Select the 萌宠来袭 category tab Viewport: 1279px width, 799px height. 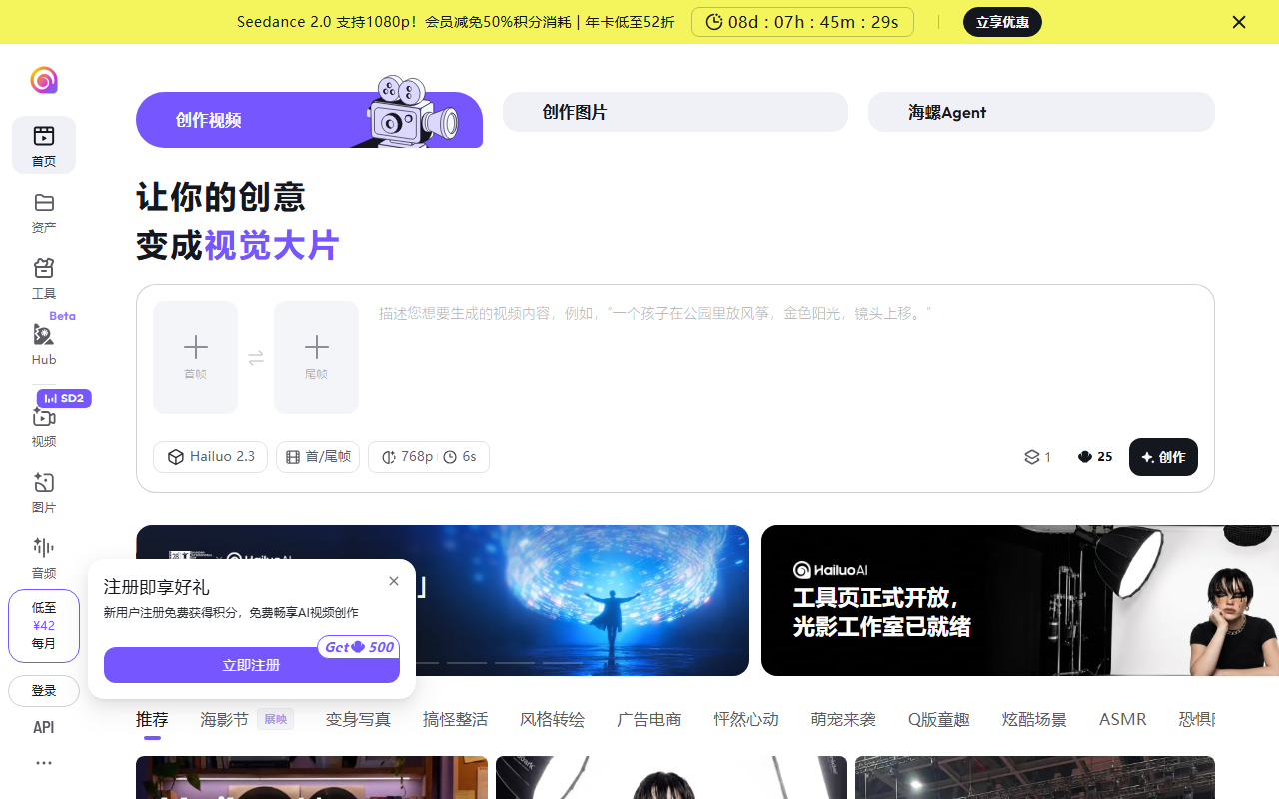[x=843, y=719]
